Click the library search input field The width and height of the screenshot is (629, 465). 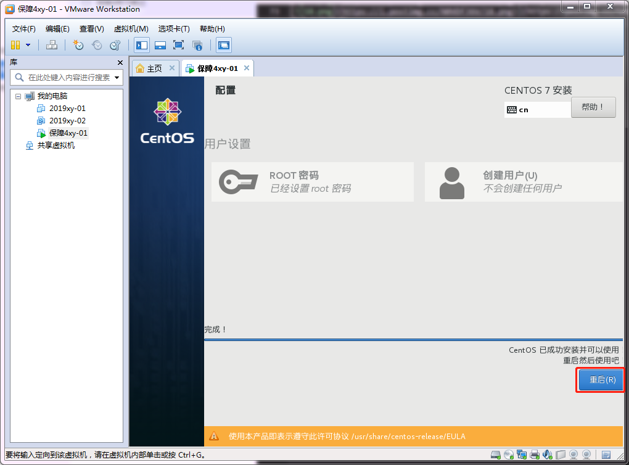69,78
